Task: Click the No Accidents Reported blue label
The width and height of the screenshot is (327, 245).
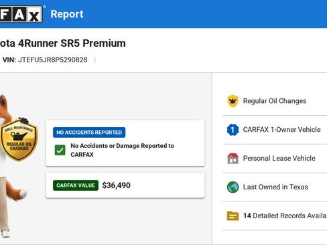Action: 89,133
